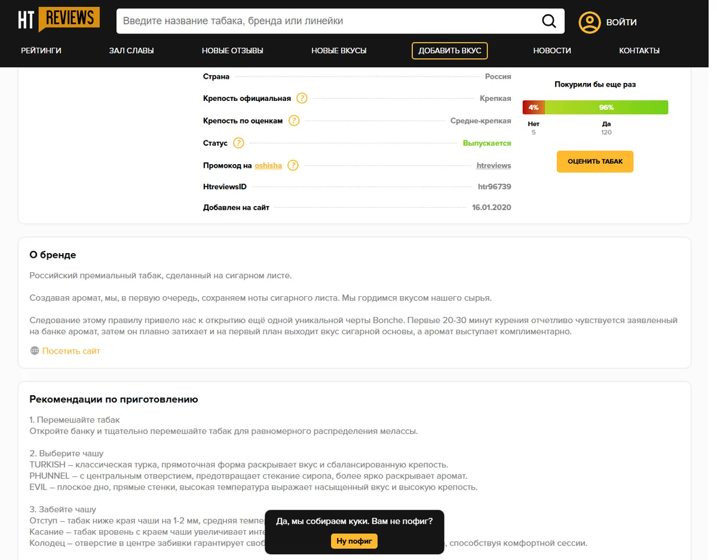Open the help icon beside Крепость по оценкам
This screenshot has height=560, width=717.
coord(294,121)
